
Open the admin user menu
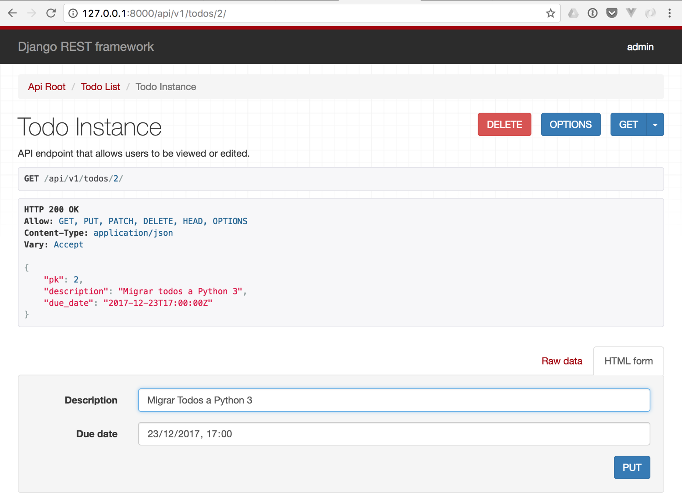(640, 47)
